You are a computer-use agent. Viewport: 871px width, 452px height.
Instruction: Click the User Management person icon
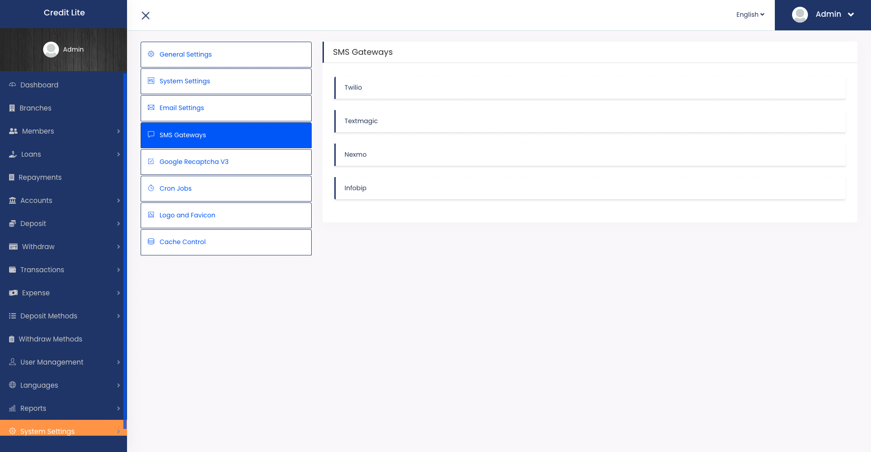13,362
